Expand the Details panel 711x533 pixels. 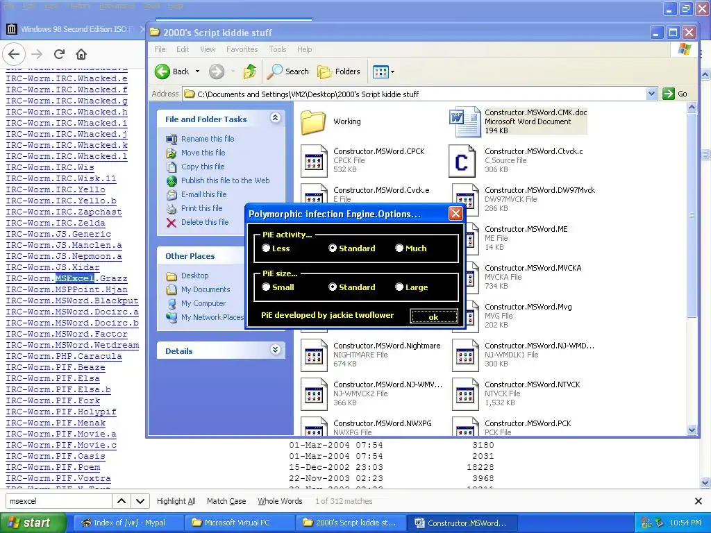pyautogui.click(x=275, y=350)
